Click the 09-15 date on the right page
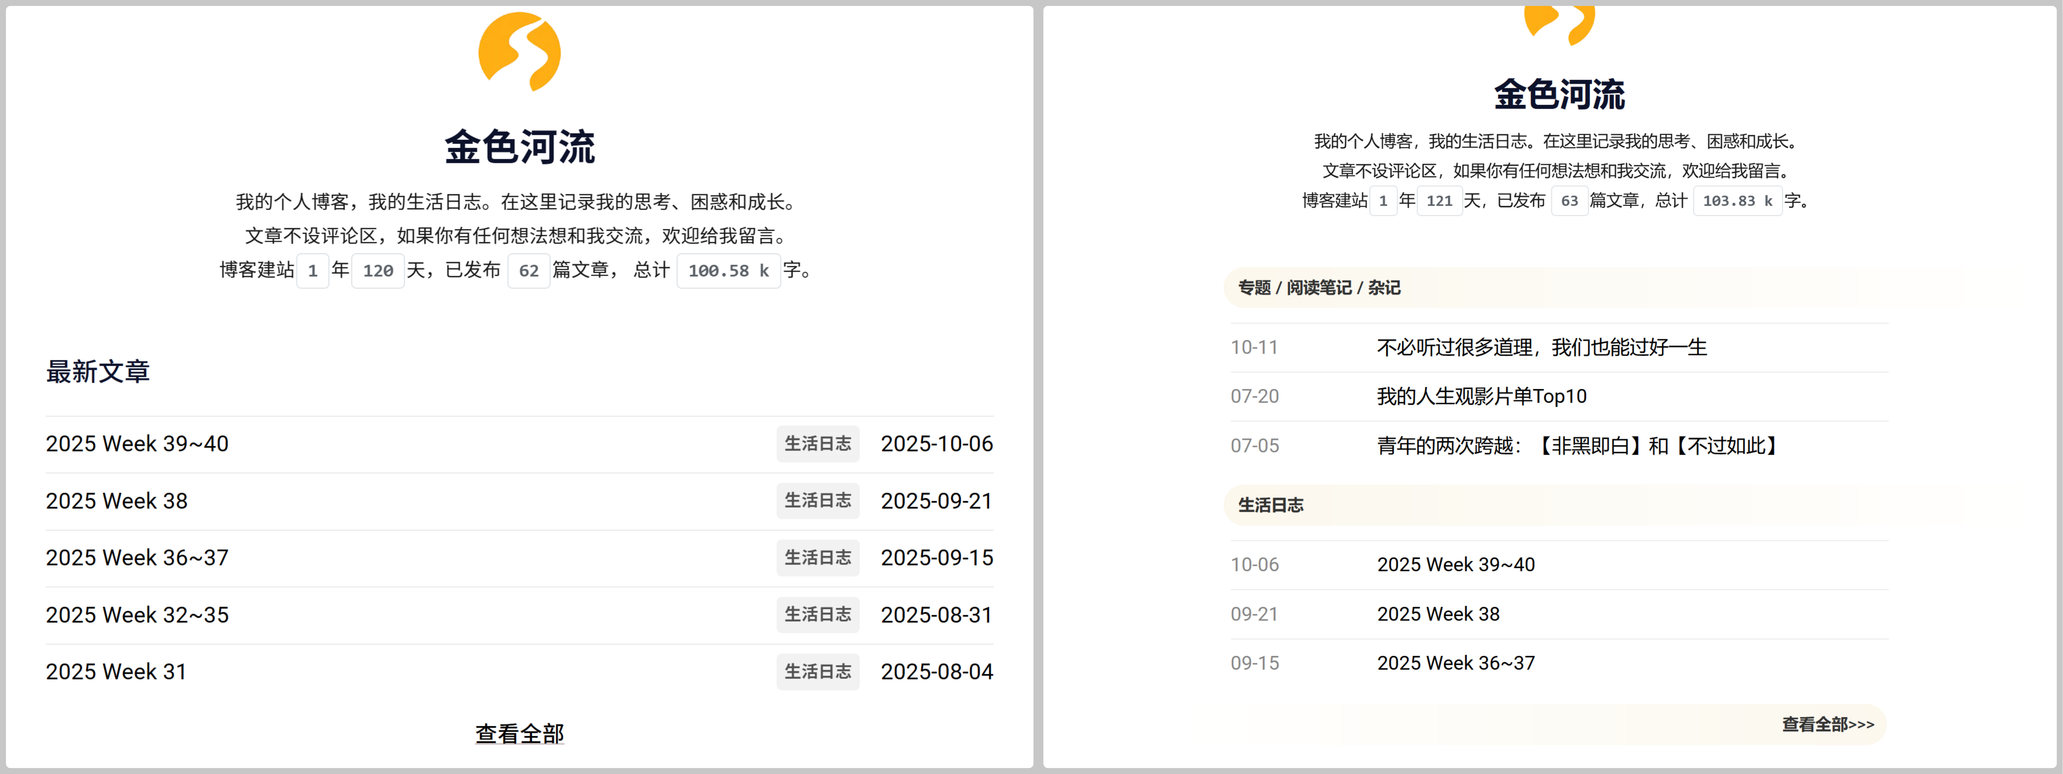 coord(1255,663)
